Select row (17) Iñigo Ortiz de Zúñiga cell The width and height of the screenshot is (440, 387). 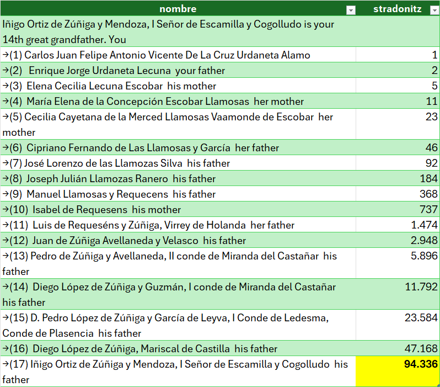click(x=178, y=372)
